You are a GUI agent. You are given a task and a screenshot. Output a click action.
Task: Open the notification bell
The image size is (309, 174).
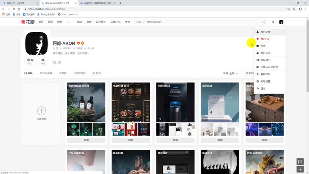[273, 22]
